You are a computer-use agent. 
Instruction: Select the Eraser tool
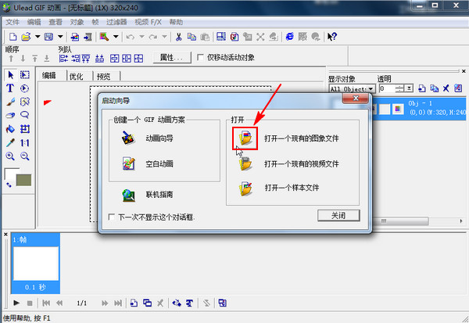(x=10, y=115)
